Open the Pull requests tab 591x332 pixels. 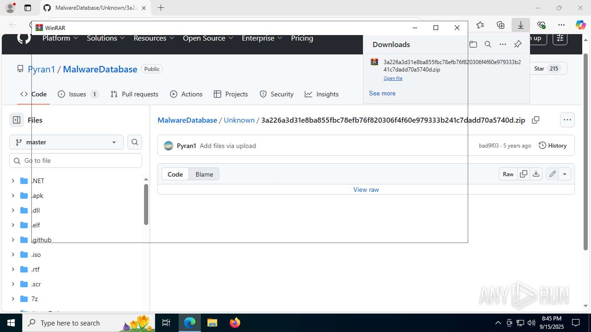tap(135, 94)
